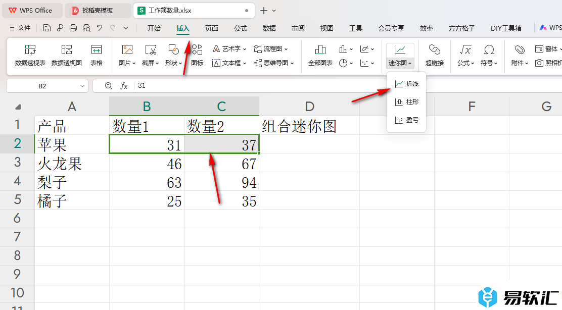
Task: Switch to the 视图 ribbon tab
Action: click(x=327, y=28)
